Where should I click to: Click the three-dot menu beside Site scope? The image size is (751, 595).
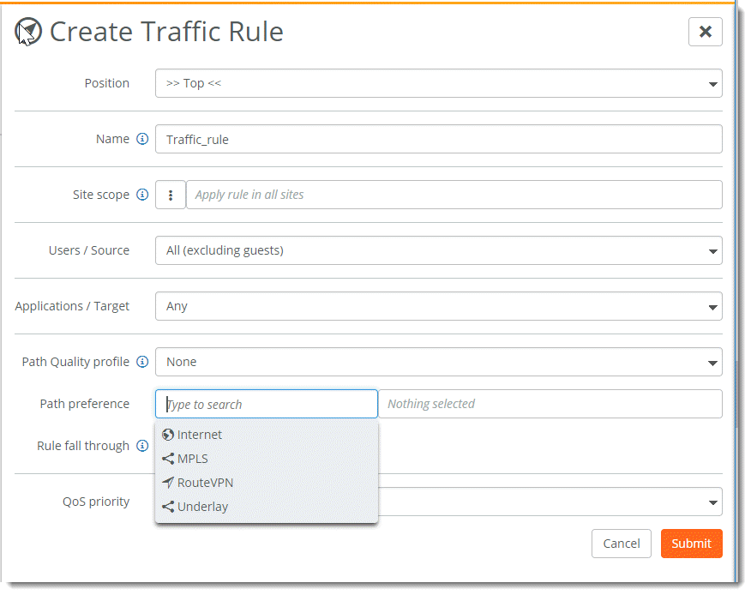pyautogui.click(x=170, y=195)
